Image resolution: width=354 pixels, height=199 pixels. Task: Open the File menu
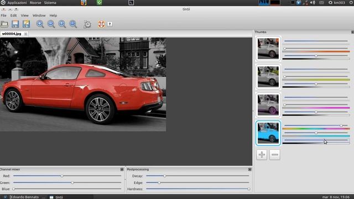pos(3,15)
